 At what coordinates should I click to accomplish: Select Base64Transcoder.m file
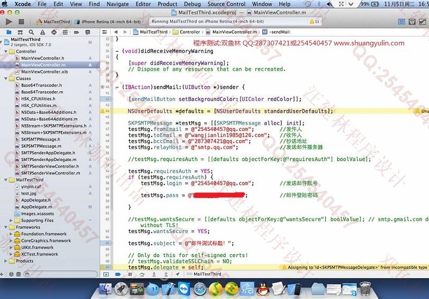pos(42,92)
